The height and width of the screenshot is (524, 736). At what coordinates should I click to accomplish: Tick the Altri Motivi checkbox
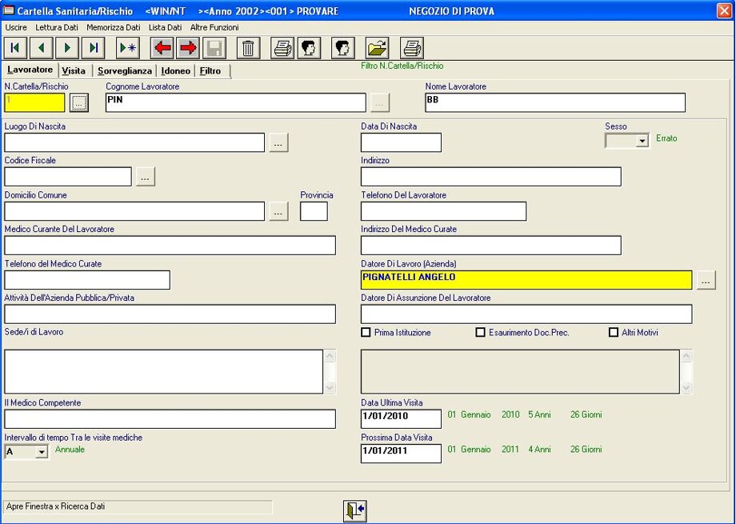(x=614, y=333)
